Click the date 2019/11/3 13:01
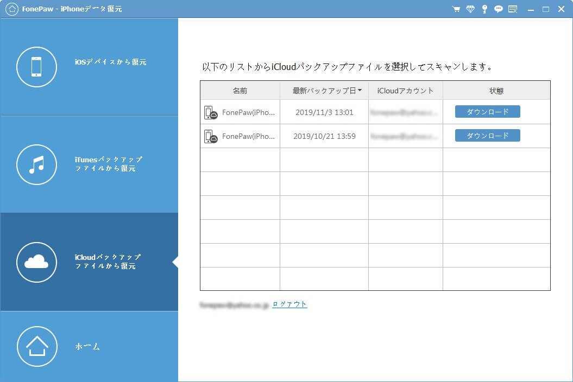Image resolution: width=573 pixels, height=382 pixels. [324, 112]
